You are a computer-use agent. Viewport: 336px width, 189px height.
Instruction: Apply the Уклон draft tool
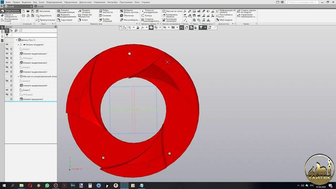pos(83,20)
